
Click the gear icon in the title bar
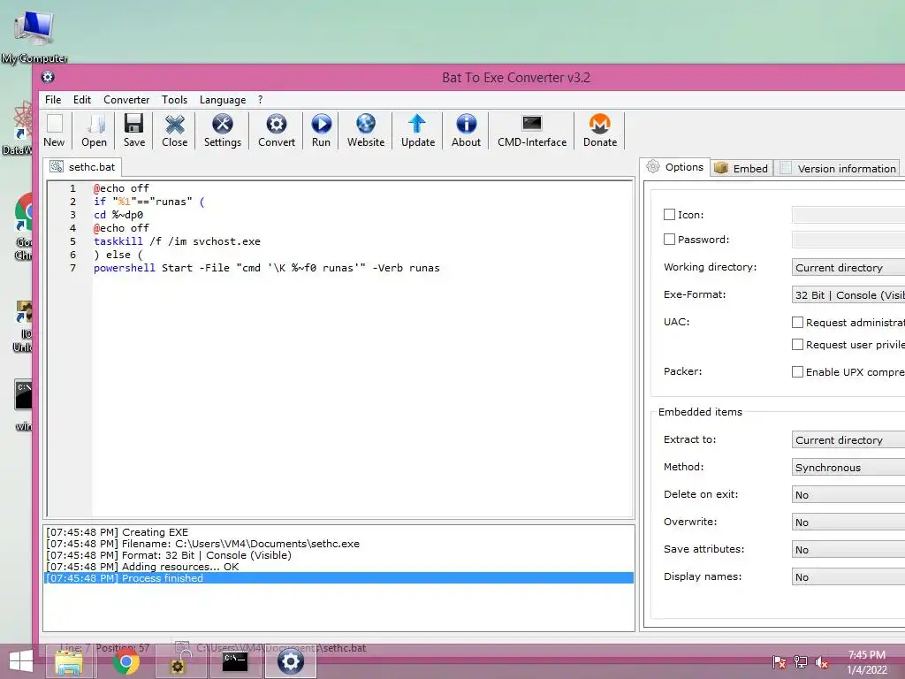[x=48, y=77]
